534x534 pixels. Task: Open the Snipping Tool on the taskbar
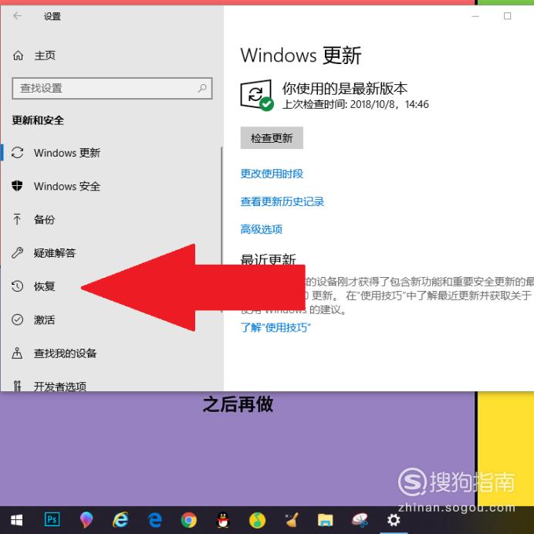pyautogui.click(x=360, y=520)
